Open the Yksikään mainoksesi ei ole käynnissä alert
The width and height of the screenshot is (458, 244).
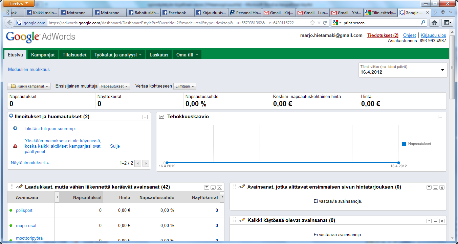(63, 146)
